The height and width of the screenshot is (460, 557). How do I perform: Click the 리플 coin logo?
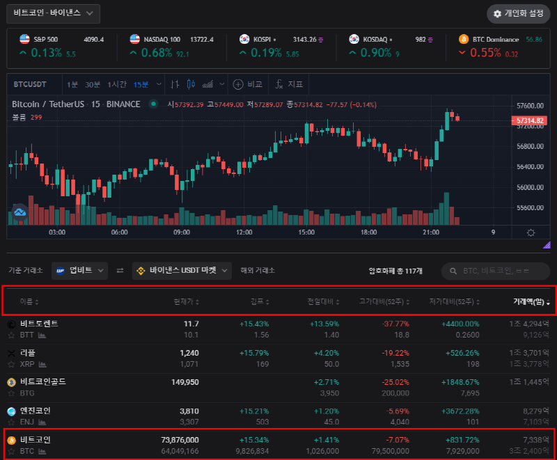[x=11, y=353]
